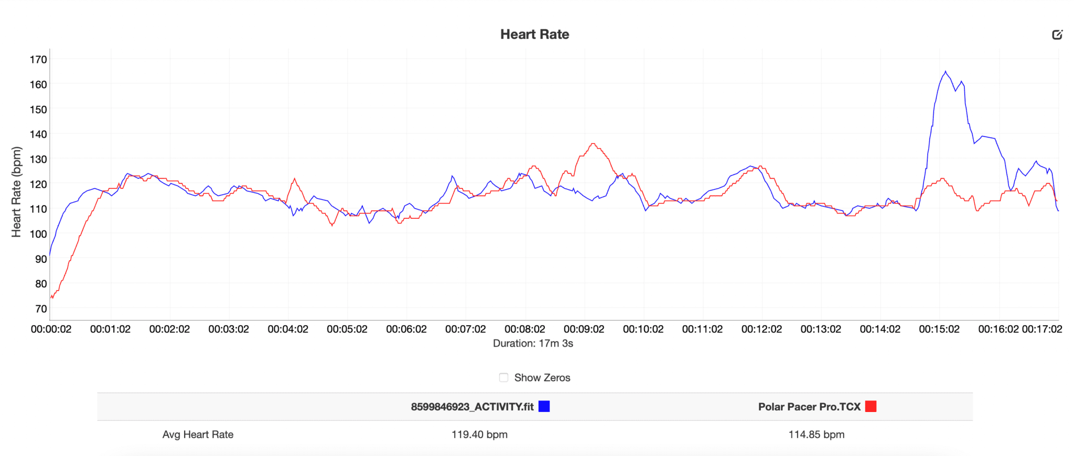Click the 00:00:02 time axis tick
Image resolution: width=1074 pixels, height=456 pixels.
[x=51, y=329]
